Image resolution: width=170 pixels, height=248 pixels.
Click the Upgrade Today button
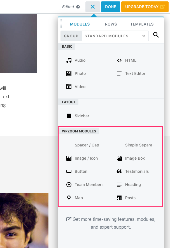coord(145,7)
